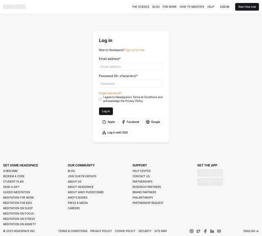The height and width of the screenshot is (236, 262).
Task: Open Blog in top navigation
Action: [x=156, y=7]
